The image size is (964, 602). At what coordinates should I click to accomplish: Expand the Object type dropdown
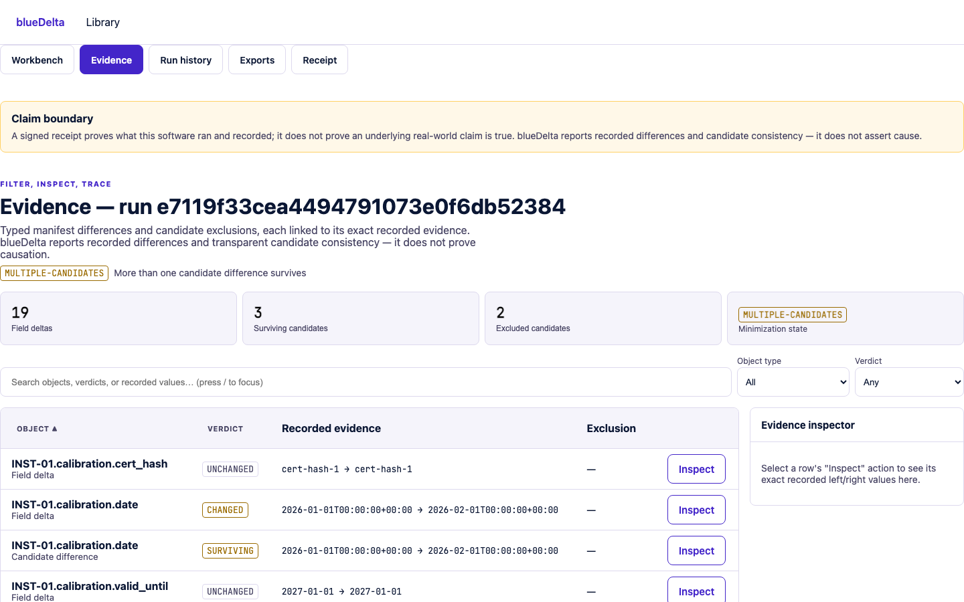pos(793,382)
